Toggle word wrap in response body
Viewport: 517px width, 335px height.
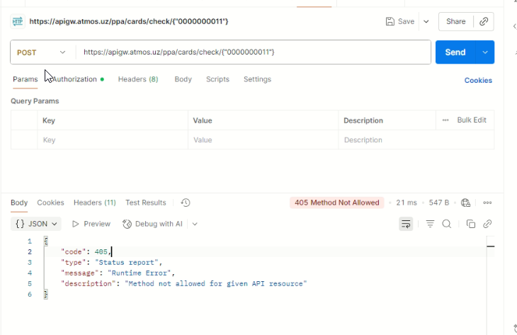[406, 224]
